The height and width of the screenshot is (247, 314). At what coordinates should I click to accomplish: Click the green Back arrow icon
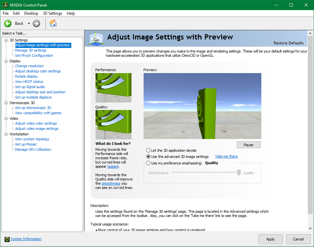pos(8,23)
